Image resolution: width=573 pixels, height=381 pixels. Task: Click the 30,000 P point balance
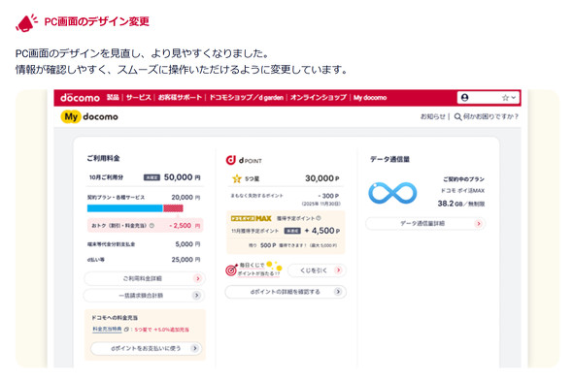pos(321,178)
